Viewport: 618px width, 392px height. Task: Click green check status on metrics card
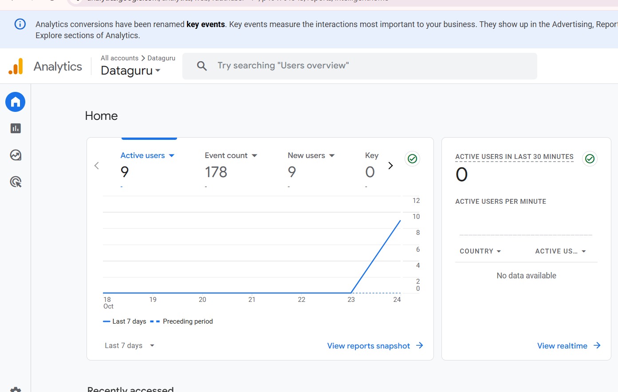coord(412,158)
